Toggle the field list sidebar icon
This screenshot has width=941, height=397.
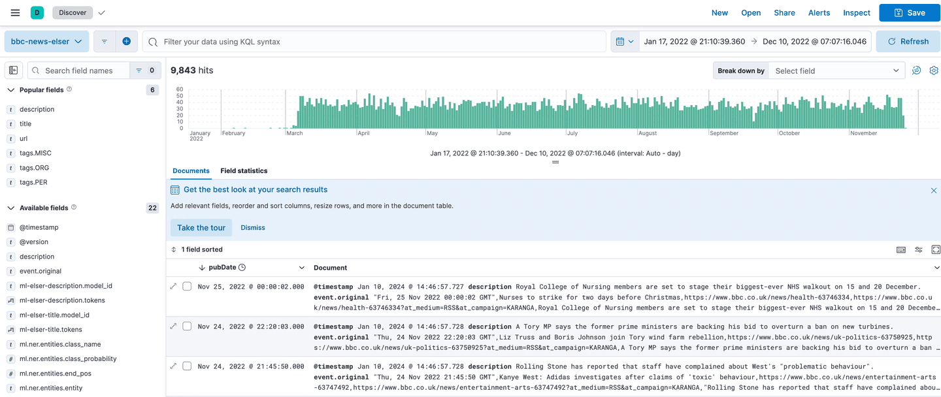pyautogui.click(x=14, y=71)
